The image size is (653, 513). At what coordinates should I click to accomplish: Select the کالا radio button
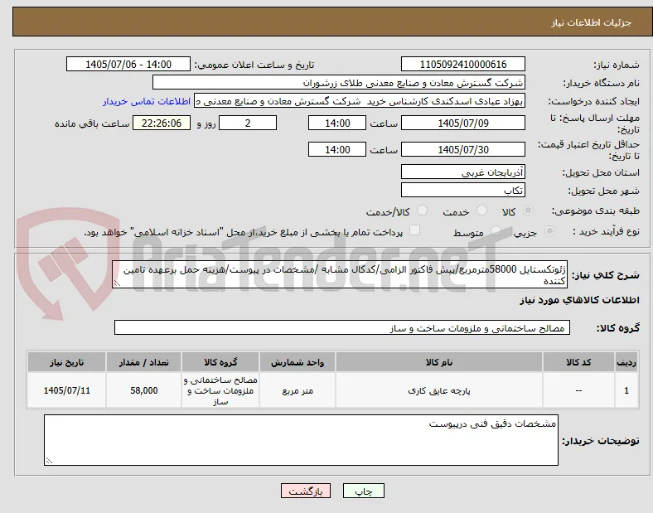coord(528,211)
